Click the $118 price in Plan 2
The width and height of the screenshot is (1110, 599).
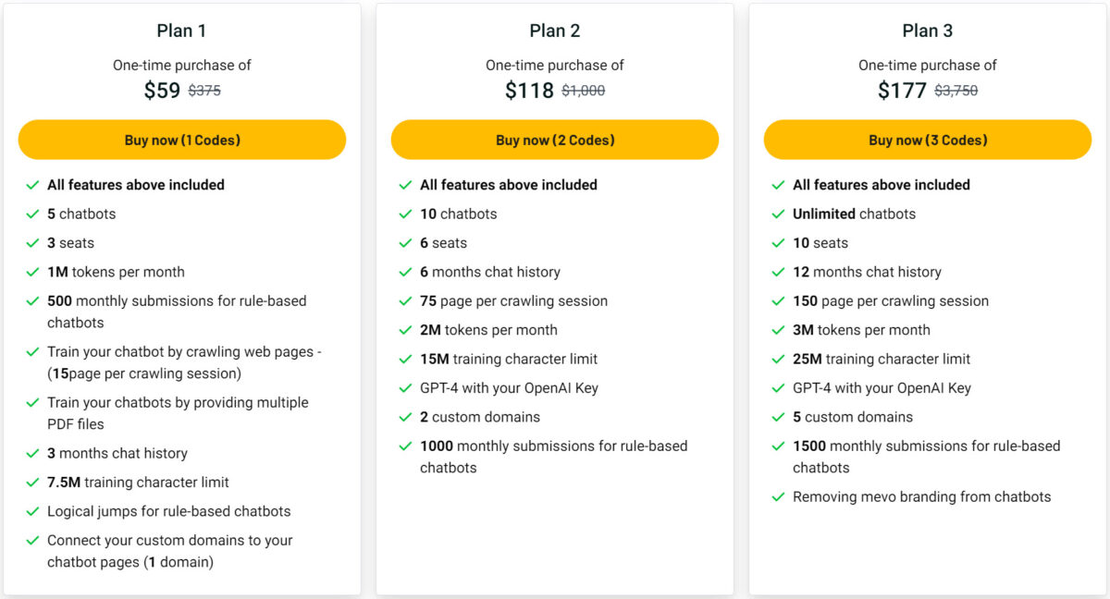point(524,90)
